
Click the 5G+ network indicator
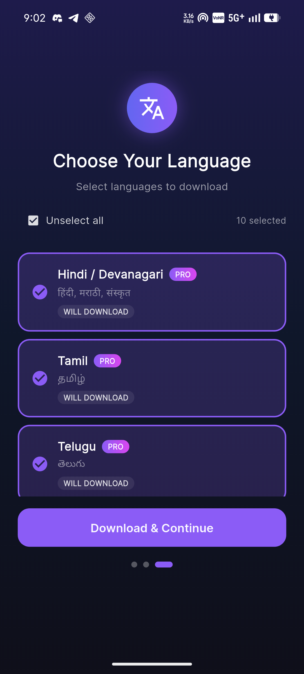click(x=236, y=18)
